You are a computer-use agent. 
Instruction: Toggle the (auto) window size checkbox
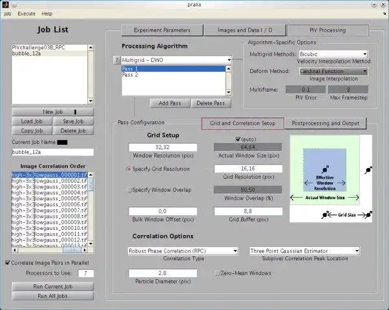[x=238, y=139]
